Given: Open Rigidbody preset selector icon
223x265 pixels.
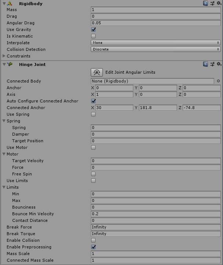Looking at the screenshot, I should pos(212,3).
